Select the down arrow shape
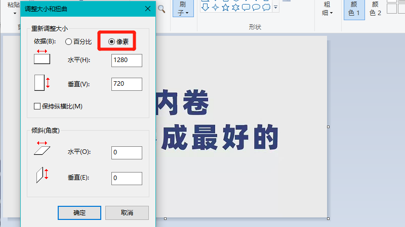405x227 pixels. pos(205,7)
